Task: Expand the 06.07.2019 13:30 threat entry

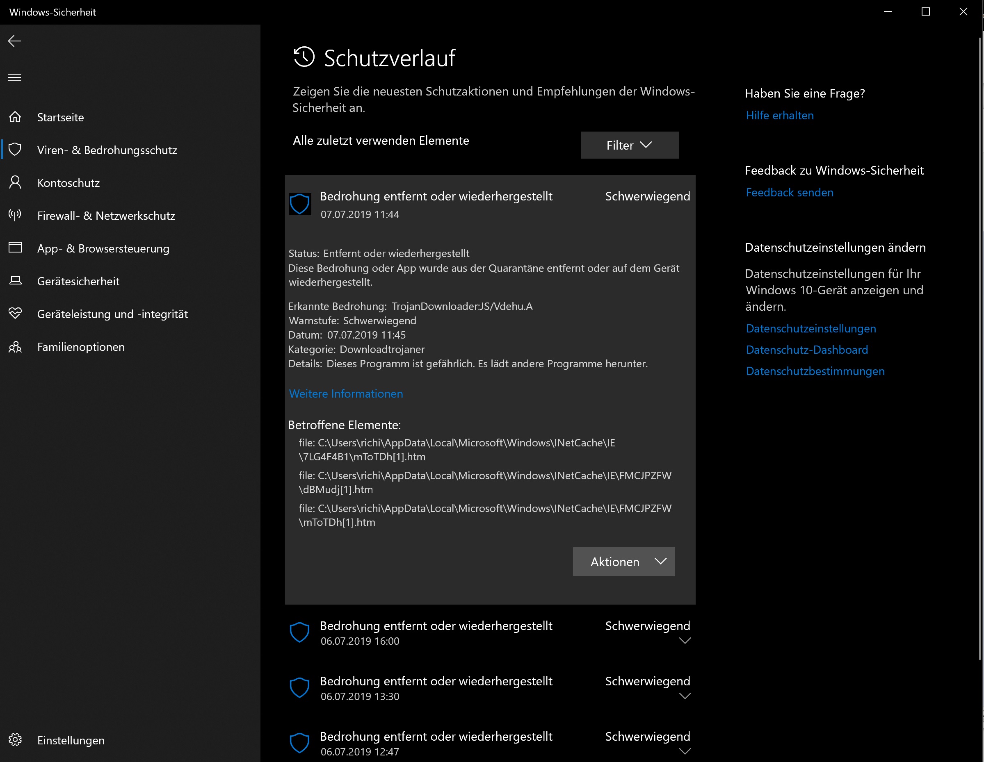Action: pos(685,696)
